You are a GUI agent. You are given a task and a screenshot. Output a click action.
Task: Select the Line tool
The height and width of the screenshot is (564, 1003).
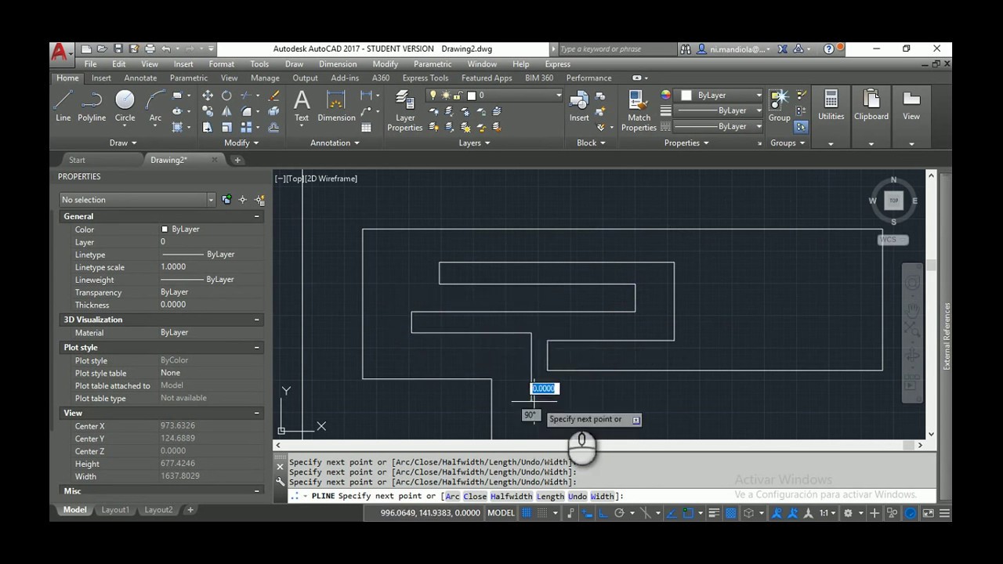pyautogui.click(x=63, y=106)
